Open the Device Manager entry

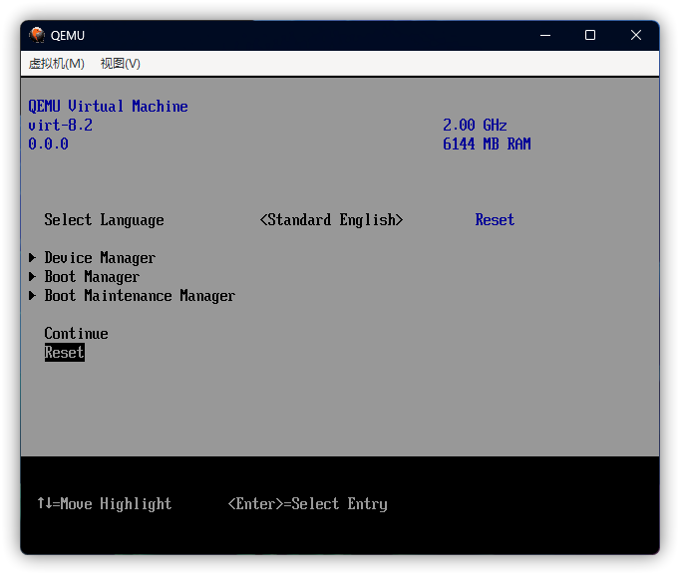pos(100,258)
